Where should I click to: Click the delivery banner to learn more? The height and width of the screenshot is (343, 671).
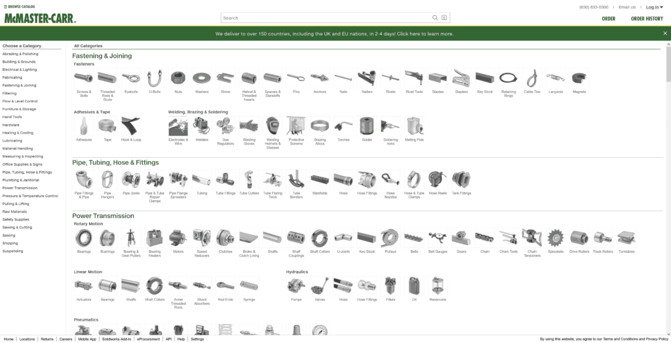coord(334,34)
